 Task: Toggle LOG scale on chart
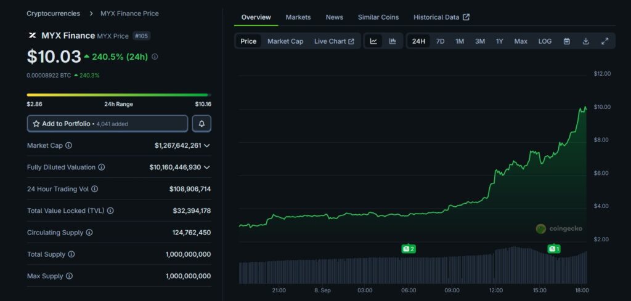coord(545,41)
